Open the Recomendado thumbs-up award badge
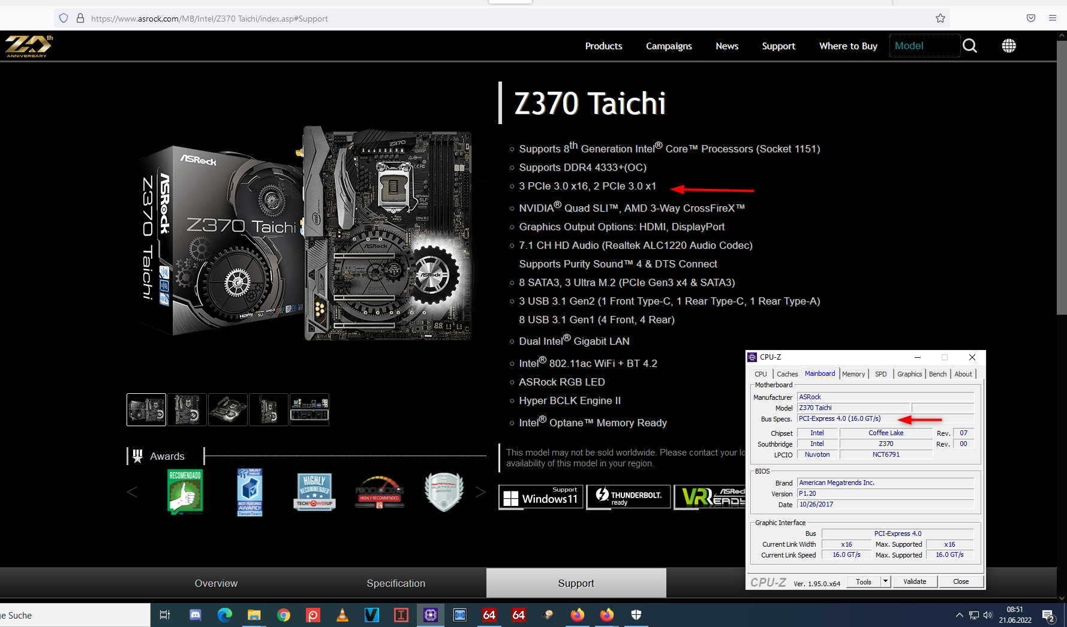 pyautogui.click(x=185, y=492)
